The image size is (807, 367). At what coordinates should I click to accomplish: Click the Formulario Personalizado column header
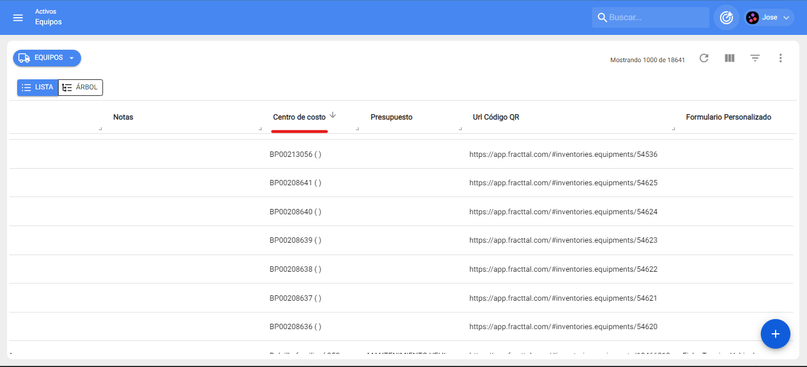(728, 117)
